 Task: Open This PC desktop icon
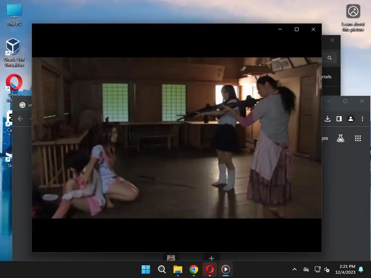[x=14, y=15]
